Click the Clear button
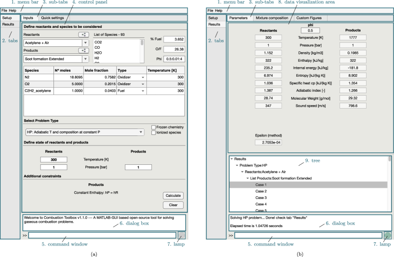This screenshot has height=257, width=394. (173, 205)
